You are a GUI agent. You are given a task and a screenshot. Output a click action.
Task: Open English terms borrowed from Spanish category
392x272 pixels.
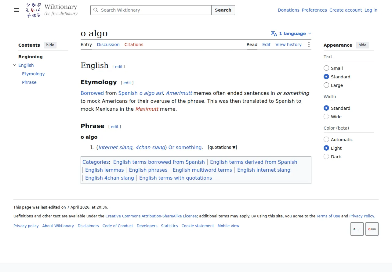[159, 162]
